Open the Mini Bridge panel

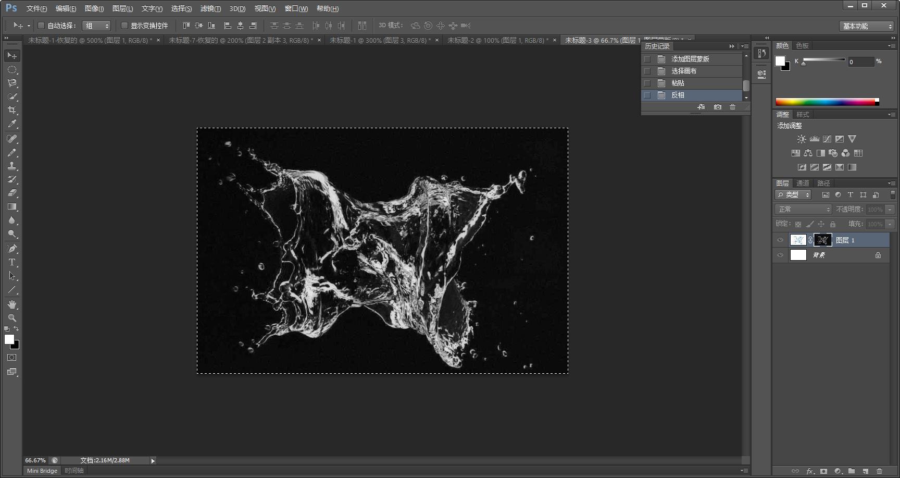42,471
